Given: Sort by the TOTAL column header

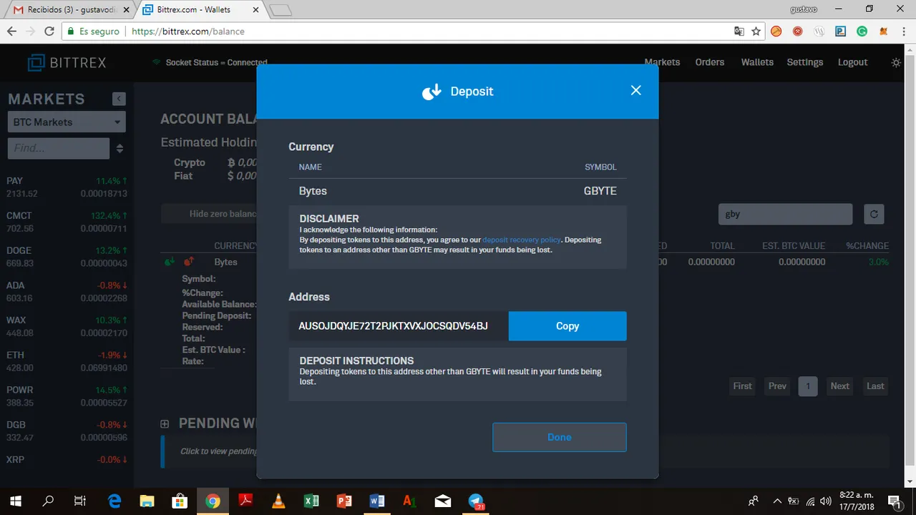Looking at the screenshot, I should [x=722, y=246].
